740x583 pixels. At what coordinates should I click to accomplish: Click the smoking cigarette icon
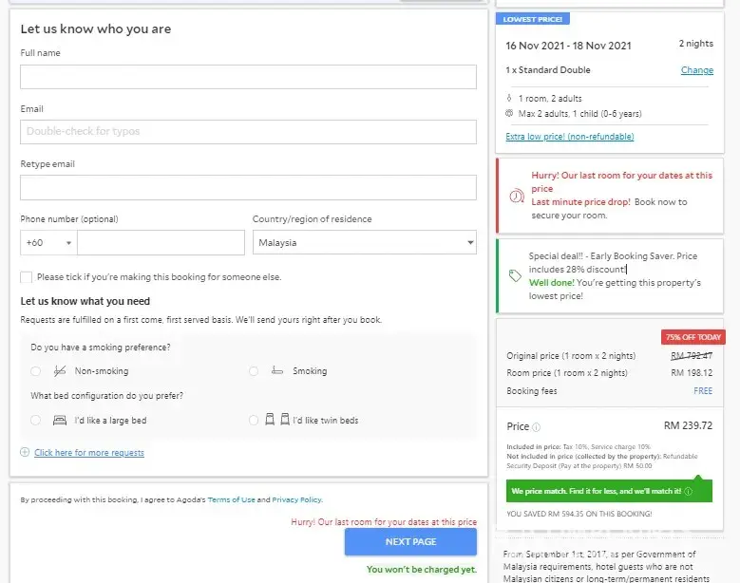click(277, 371)
